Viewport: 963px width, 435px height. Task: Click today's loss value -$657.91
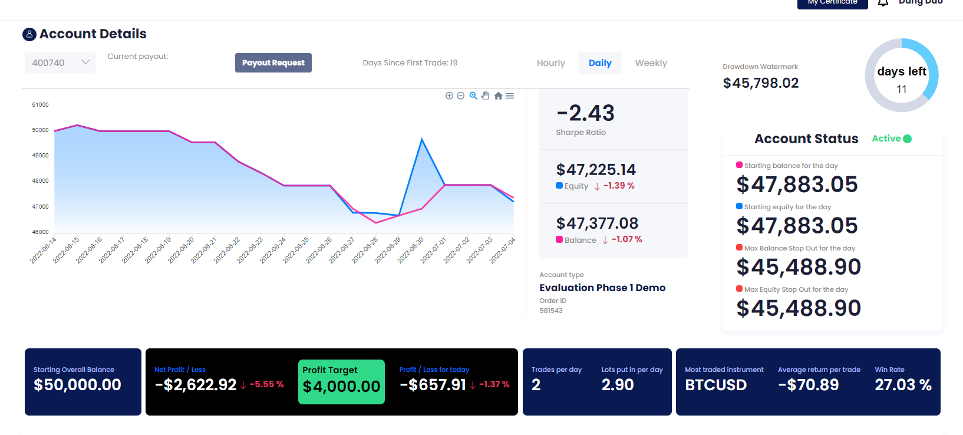coord(433,385)
